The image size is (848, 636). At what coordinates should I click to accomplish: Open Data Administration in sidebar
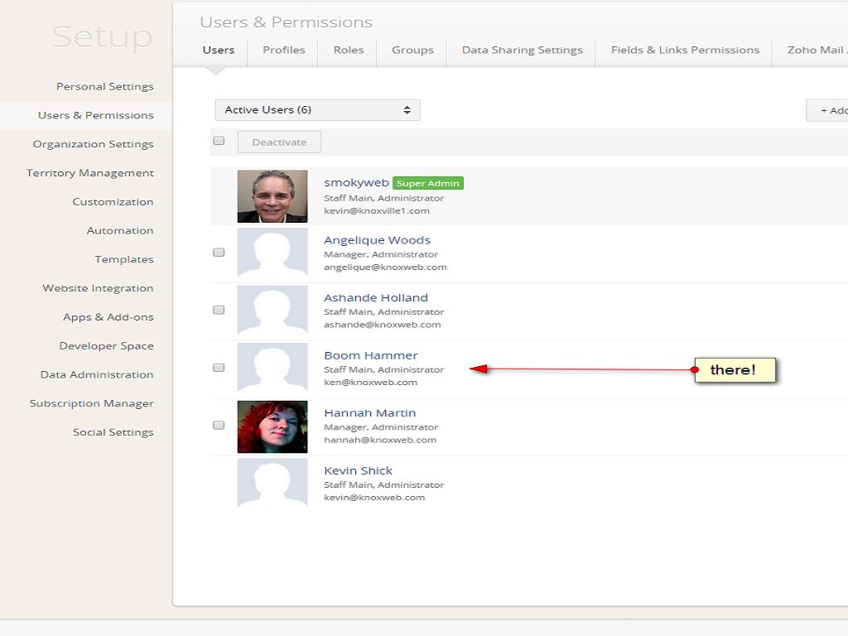pos(97,375)
